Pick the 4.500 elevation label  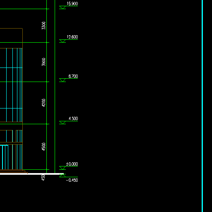coord(73,118)
